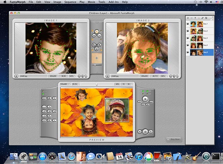
Task: Click the import button left of child6.jpg
Action: pyautogui.click(x=108, y=76)
